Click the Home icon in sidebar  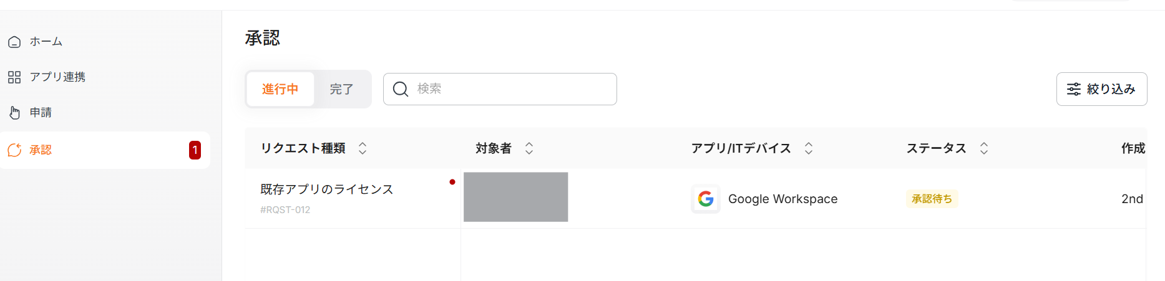[x=14, y=42]
